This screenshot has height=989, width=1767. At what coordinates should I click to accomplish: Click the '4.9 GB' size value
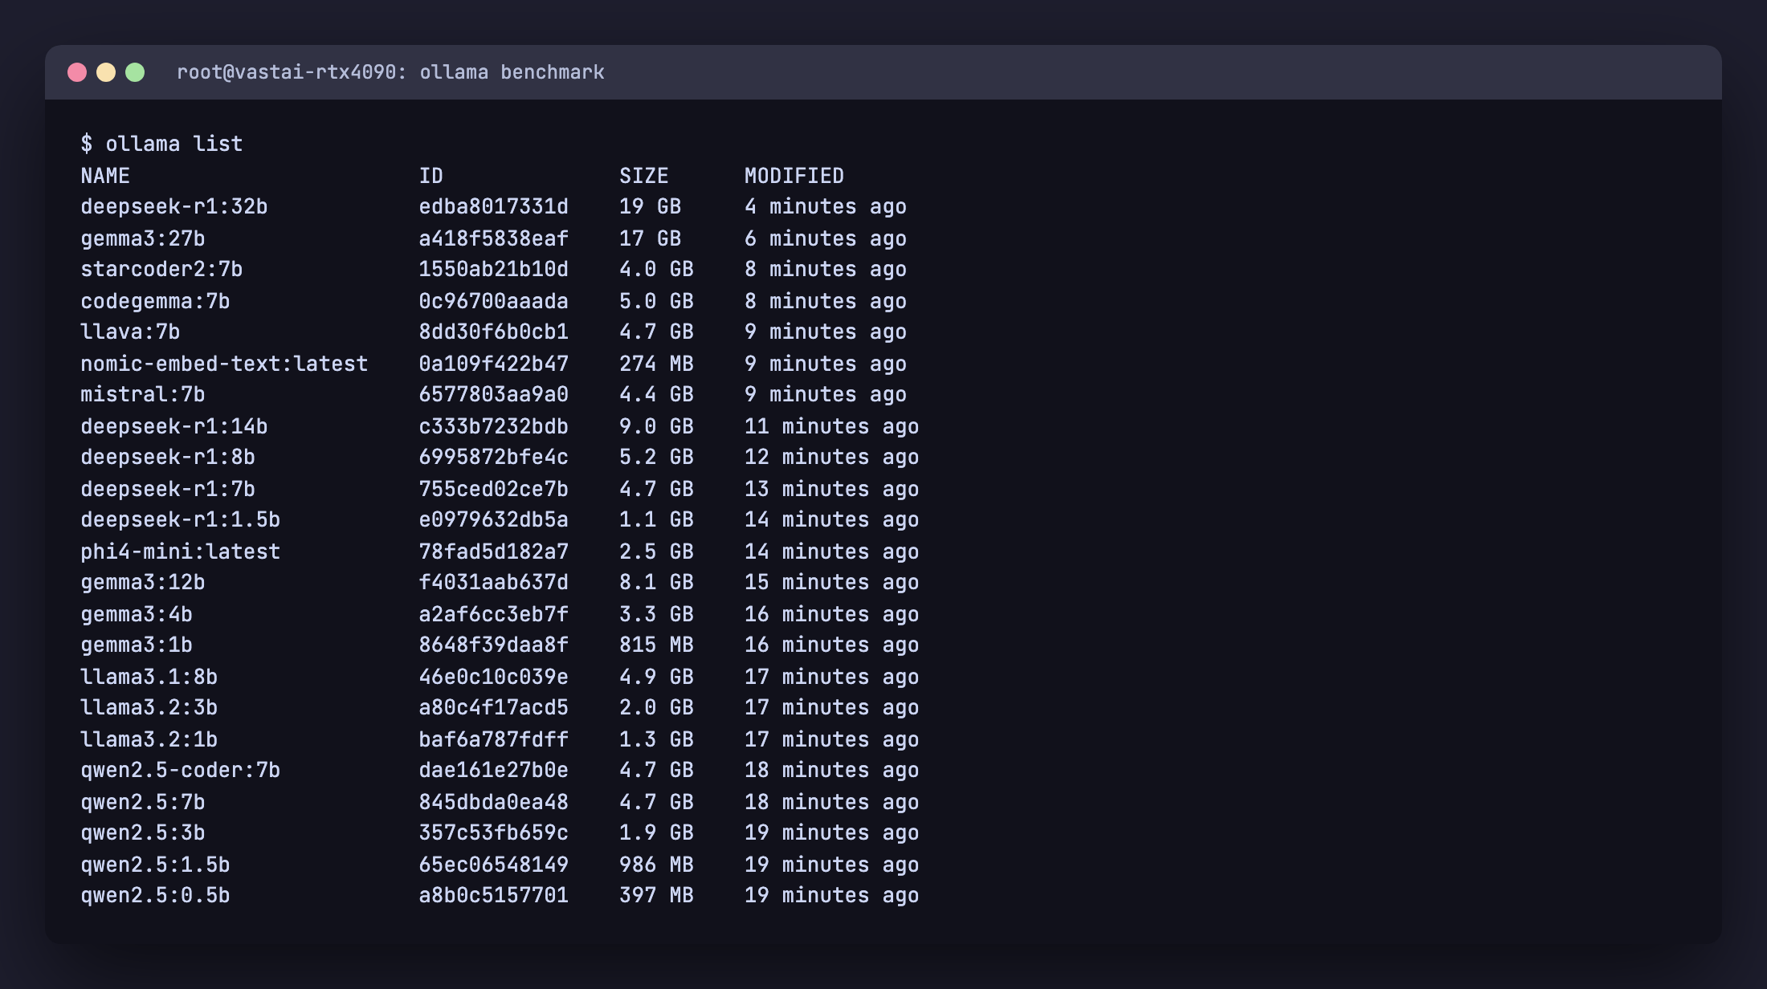pyautogui.click(x=657, y=677)
